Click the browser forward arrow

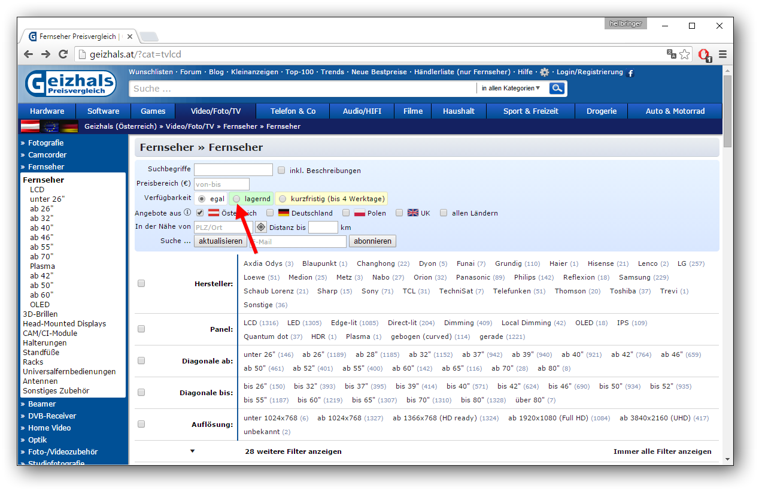(x=46, y=54)
